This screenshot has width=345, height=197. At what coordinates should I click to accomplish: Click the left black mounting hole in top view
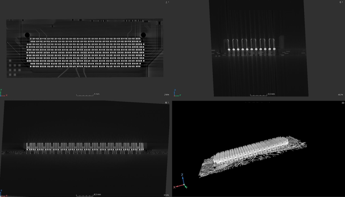tap(27, 35)
